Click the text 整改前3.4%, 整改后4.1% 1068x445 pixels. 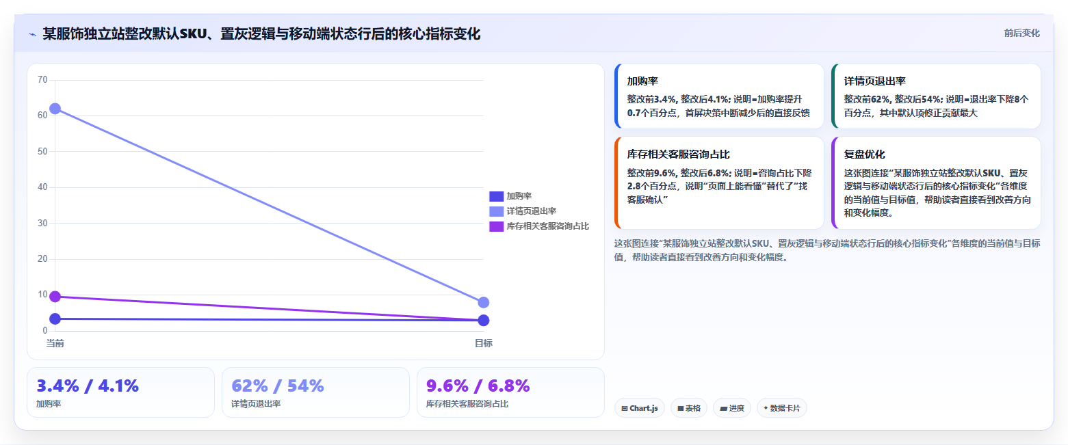point(677,99)
